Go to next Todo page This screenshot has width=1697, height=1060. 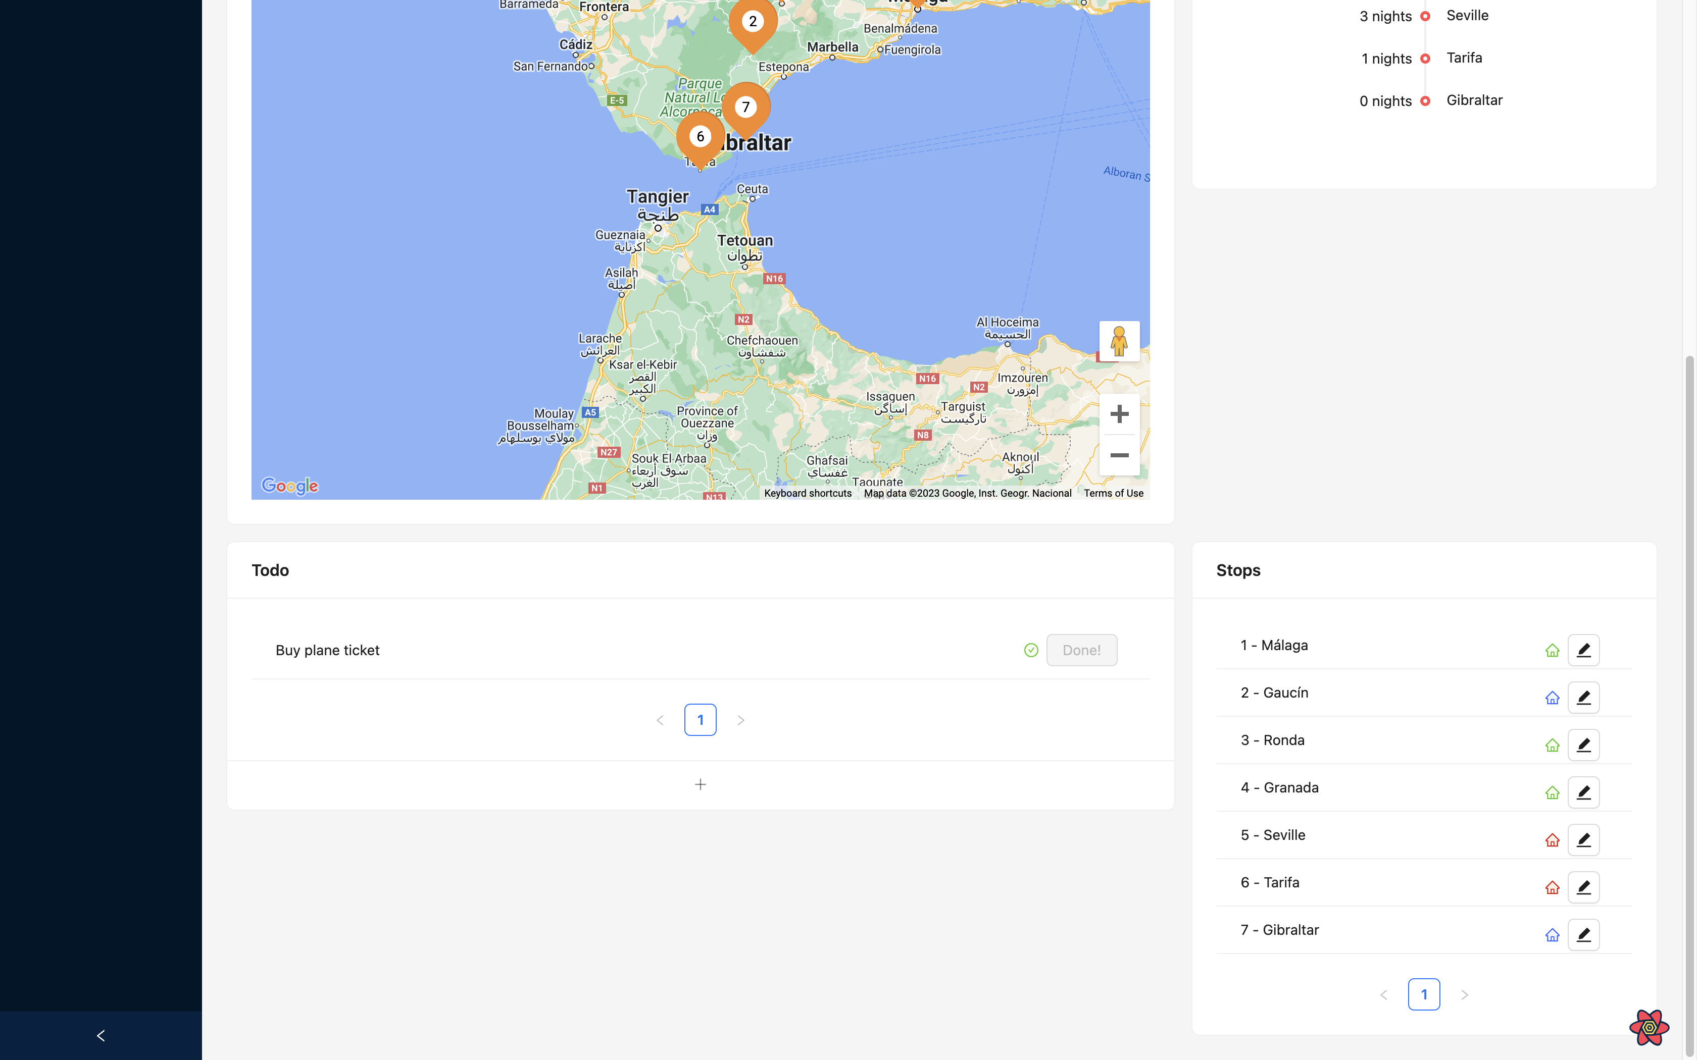point(740,720)
